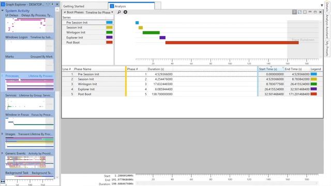
Task: Click Session Init series color swatch
Action: coord(109,27)
